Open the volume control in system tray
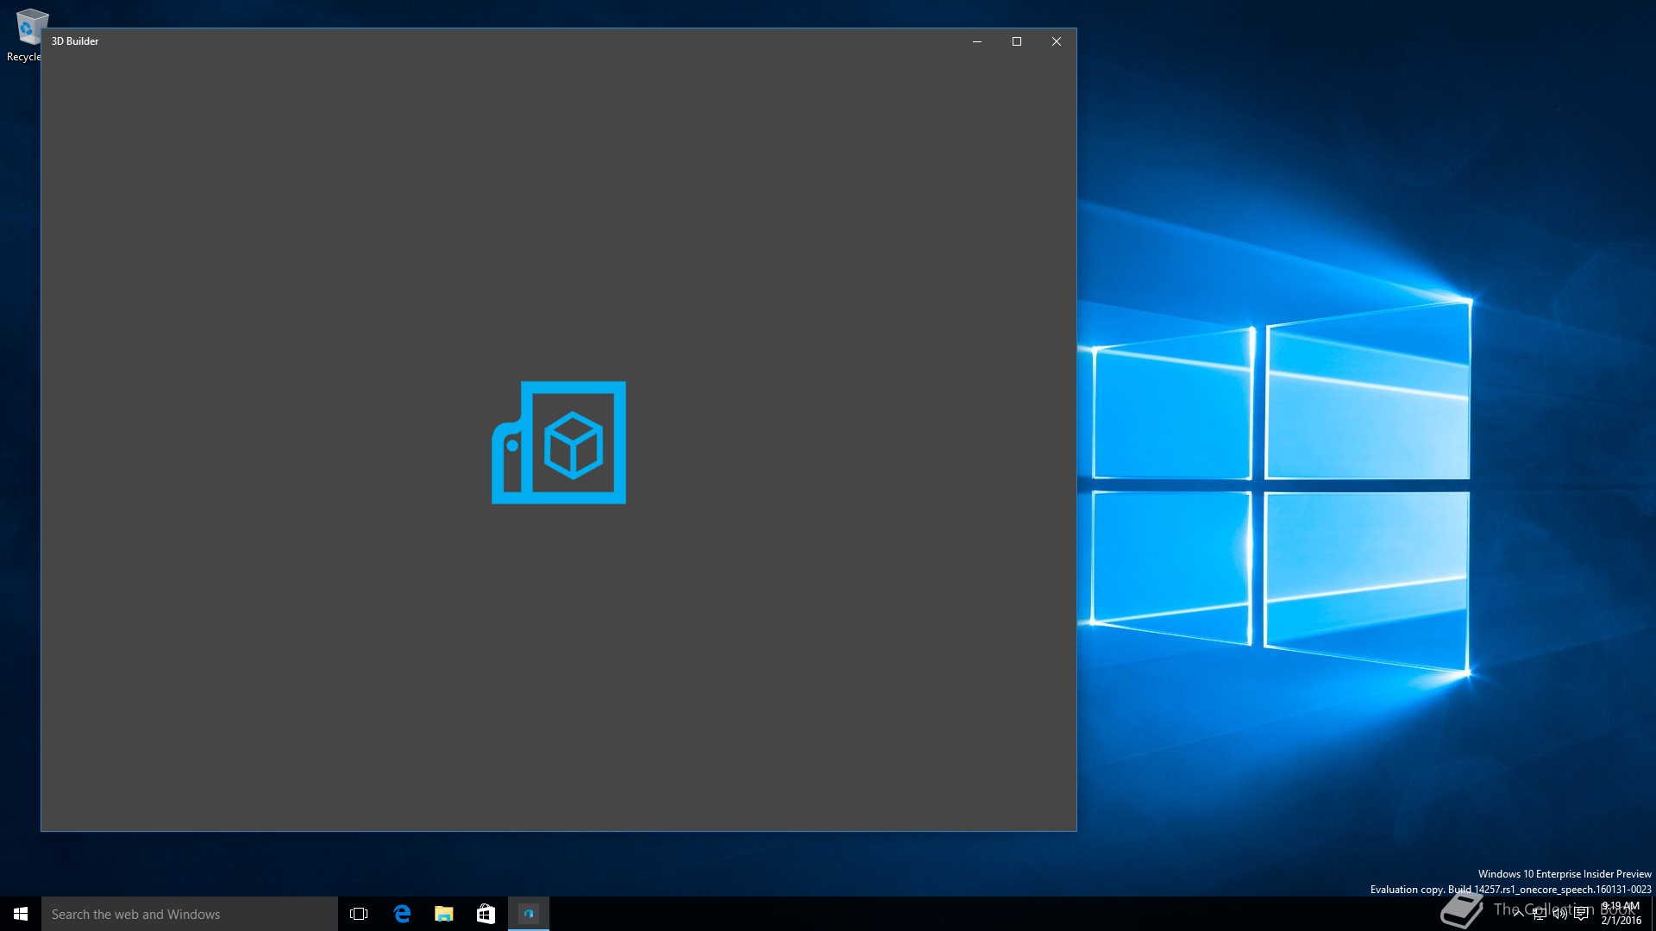1656x931 pixels. coord(1560,914)
